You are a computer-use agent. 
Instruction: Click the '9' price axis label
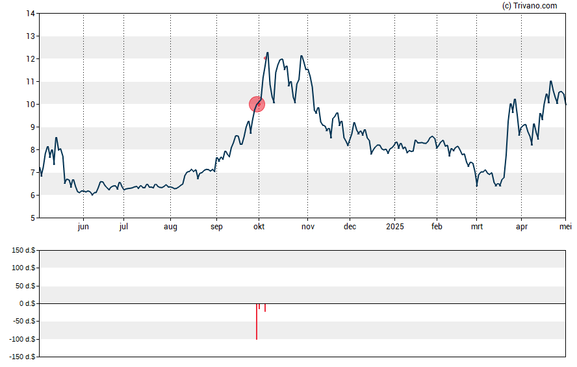(32, 127)
